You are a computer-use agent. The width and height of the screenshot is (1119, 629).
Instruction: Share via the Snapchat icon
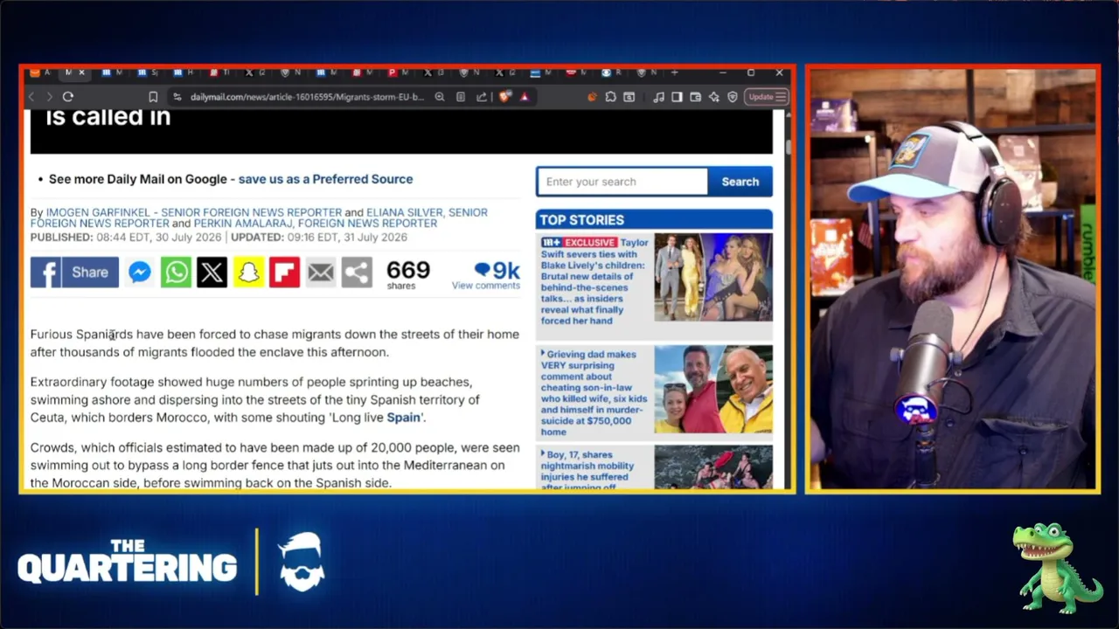point(248,273)
